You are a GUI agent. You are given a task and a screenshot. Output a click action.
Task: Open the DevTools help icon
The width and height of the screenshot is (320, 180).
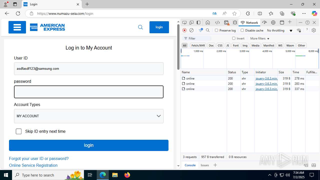(307, 22)
